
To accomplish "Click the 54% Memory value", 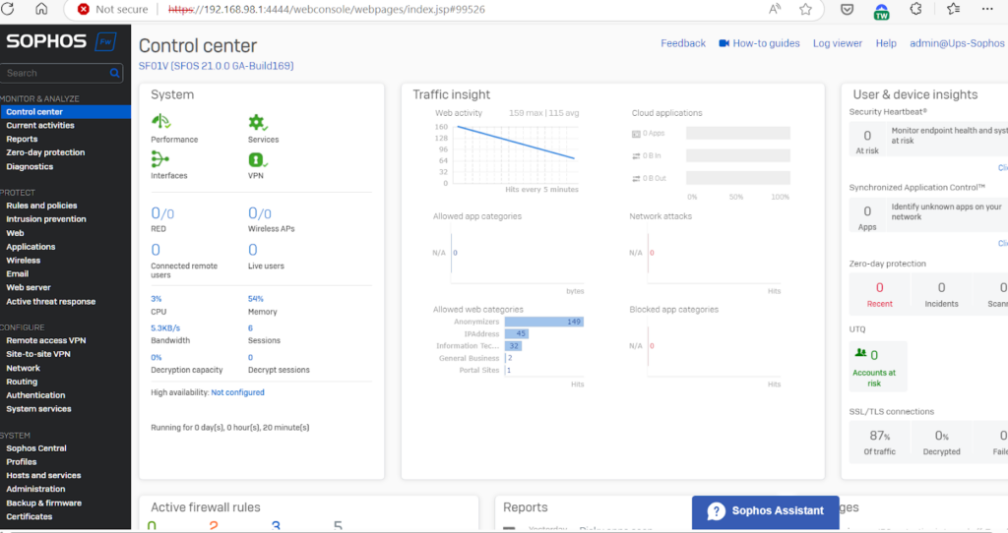I will click(256, 299).
